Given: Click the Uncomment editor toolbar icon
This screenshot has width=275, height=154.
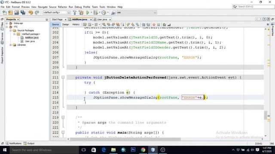Looking at the screenshot, I should tap(169, 25).
